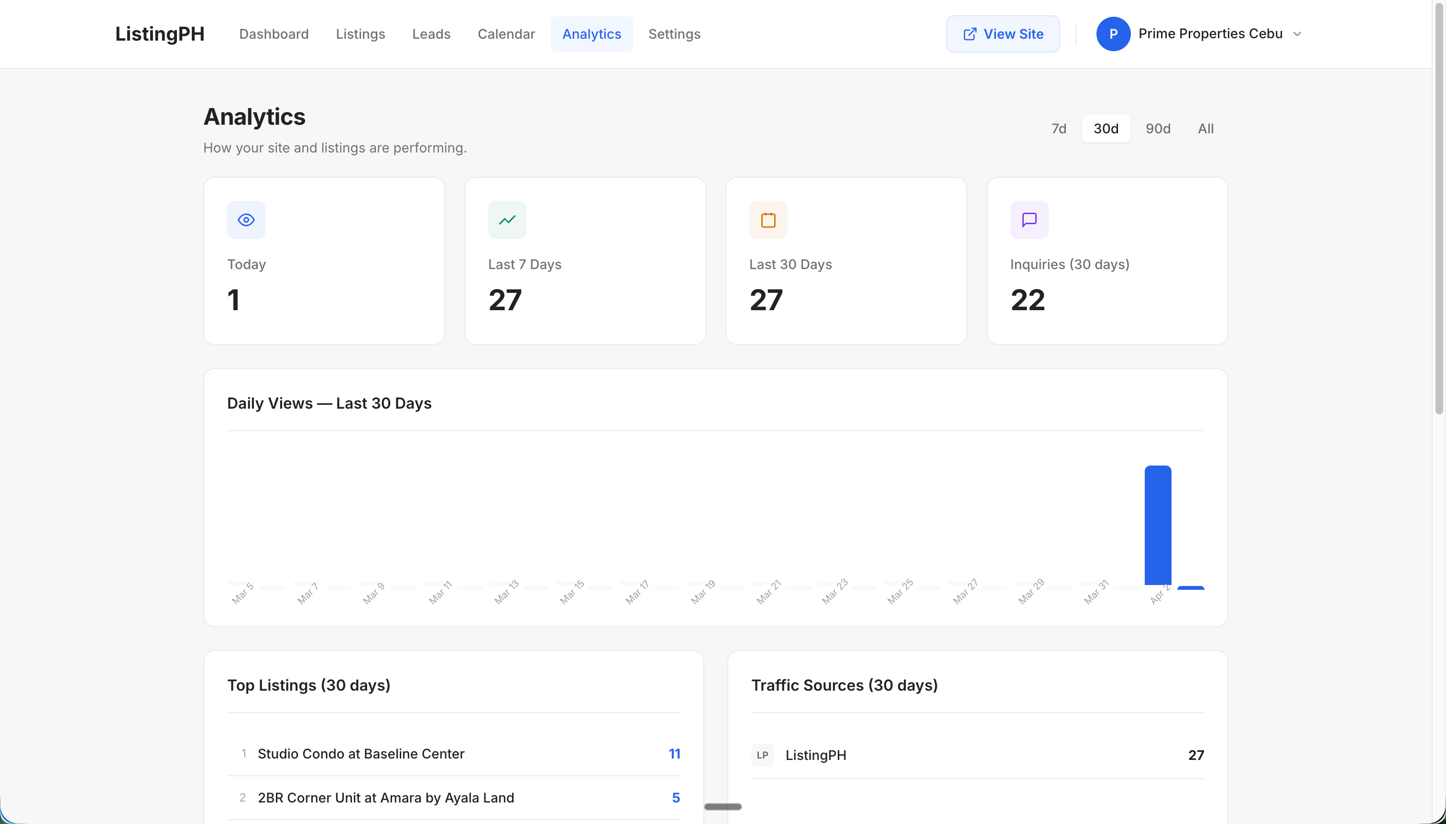Image resolution: width=1446 pixels, height=824 pixels.
Task: Click the ListingPH traffic source row
Action: coord(977,755)
